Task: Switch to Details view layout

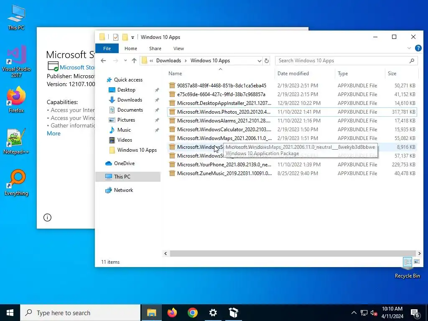Action: pos(408,262)
